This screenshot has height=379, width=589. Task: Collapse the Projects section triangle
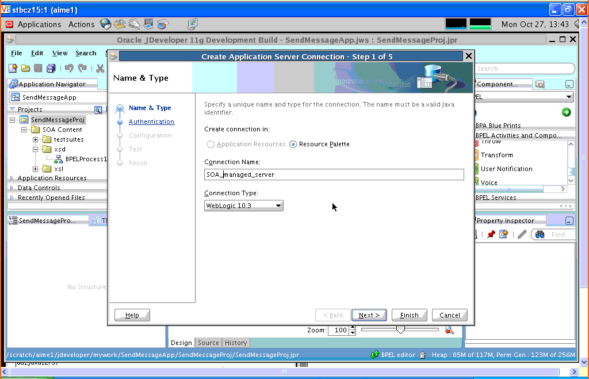(12, 109)
